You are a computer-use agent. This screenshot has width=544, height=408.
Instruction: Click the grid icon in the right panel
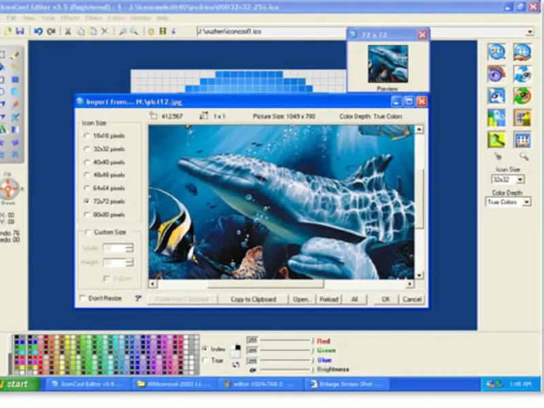pyautogui.click(x=522, y=139)
